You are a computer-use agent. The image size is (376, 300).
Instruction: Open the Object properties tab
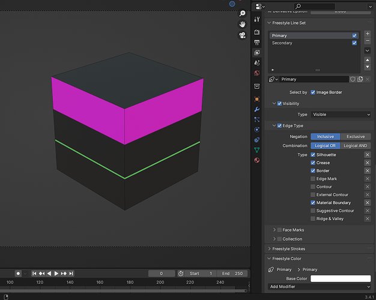coord(257,99)
